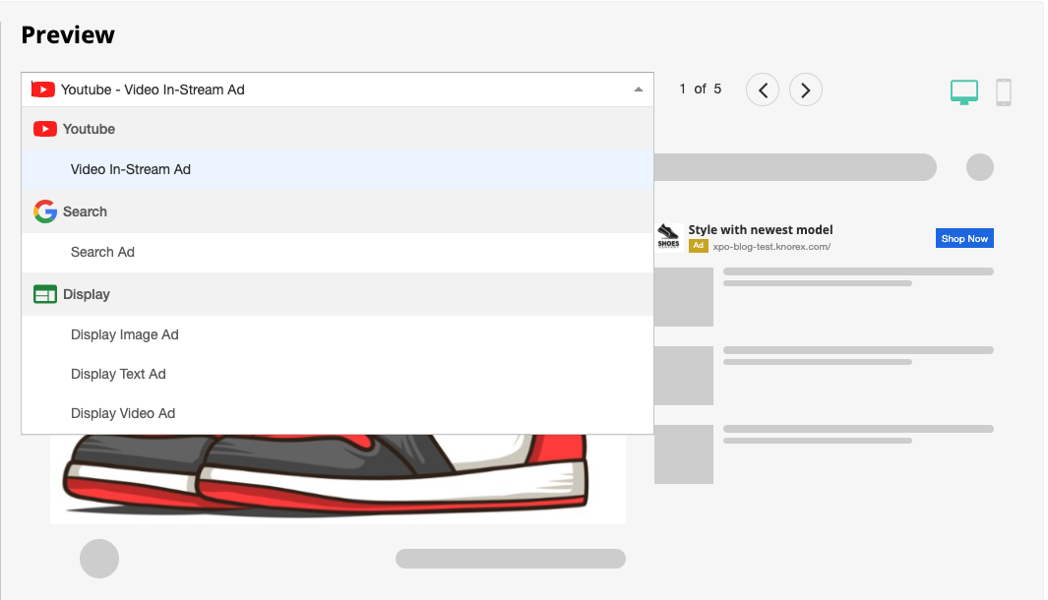
Task: Choose Display Image Ad from list
Action: [x=125, y=334]
